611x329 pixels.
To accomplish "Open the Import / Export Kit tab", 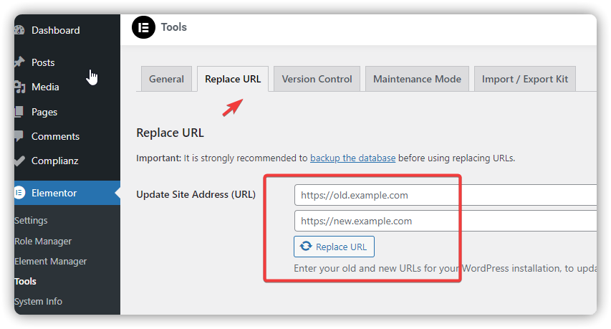I will [525, 79].
